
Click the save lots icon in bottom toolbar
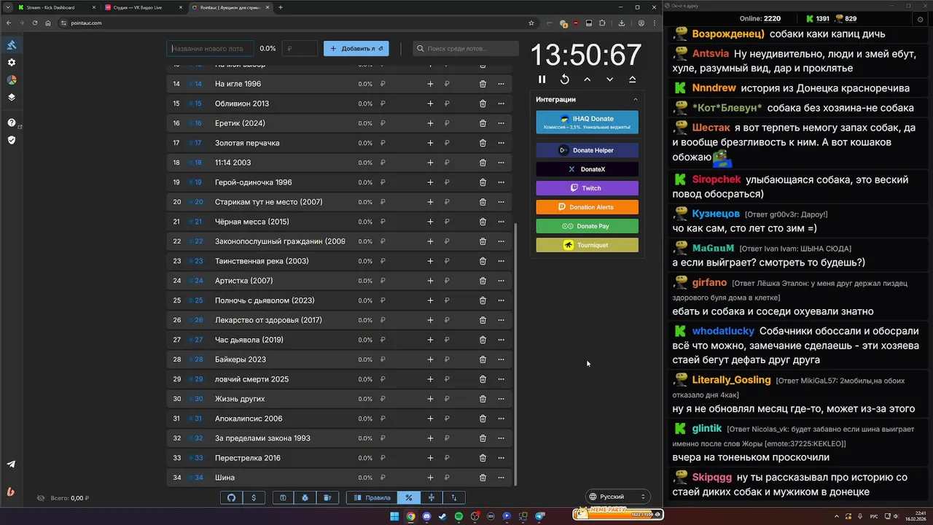click(283, 497)
